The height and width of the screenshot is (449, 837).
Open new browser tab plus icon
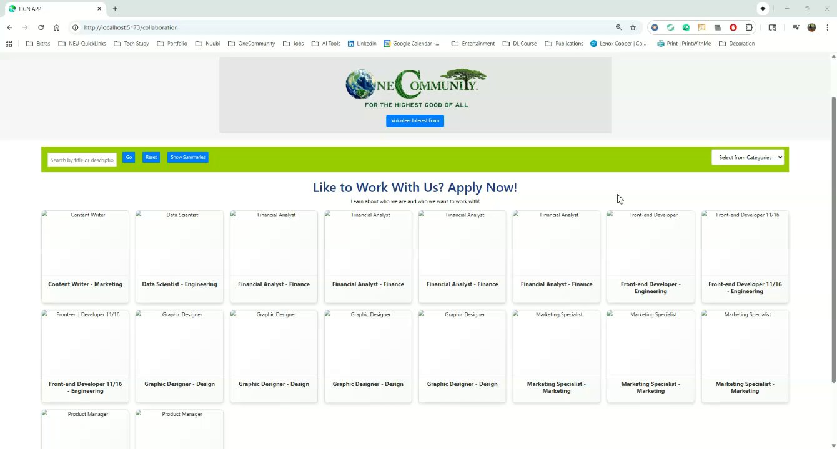(x=115, y=9)
